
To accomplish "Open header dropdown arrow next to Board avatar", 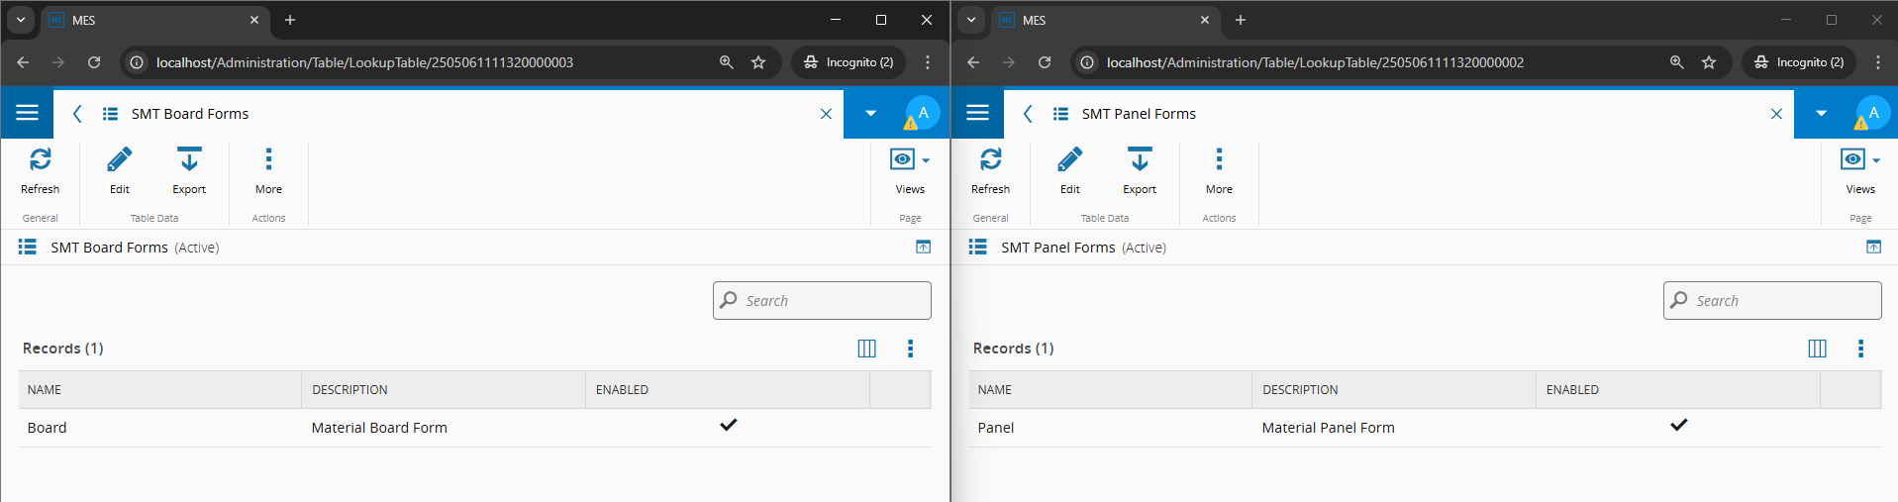I will [870, 113].
